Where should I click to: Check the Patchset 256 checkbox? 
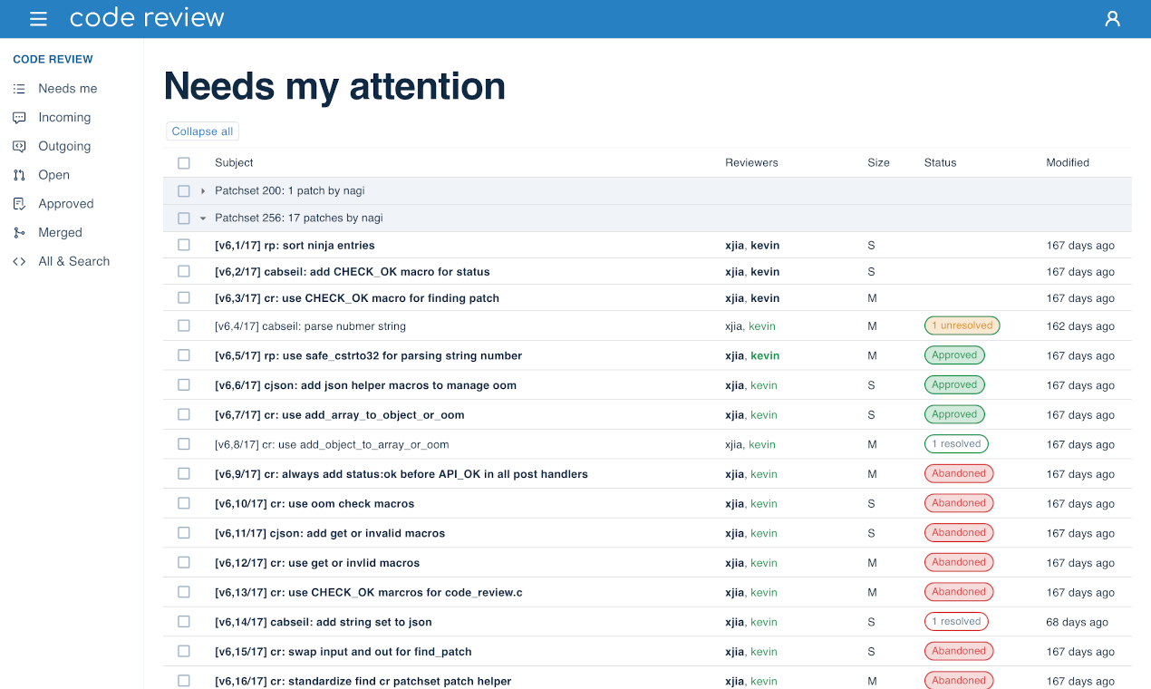coord(184,218)
